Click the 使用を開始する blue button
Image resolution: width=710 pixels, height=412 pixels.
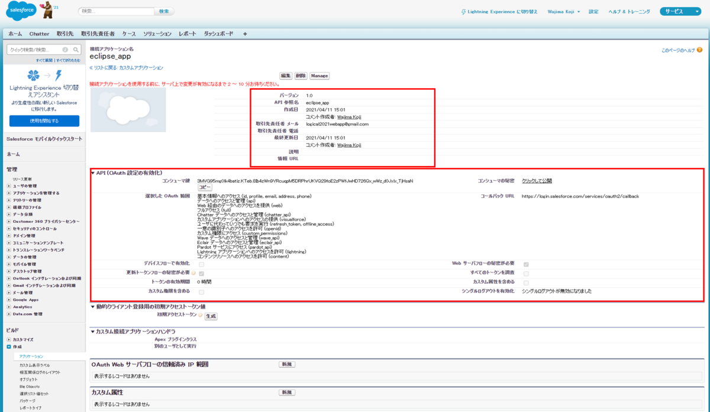pyautogui.click(x=44, y=121)
